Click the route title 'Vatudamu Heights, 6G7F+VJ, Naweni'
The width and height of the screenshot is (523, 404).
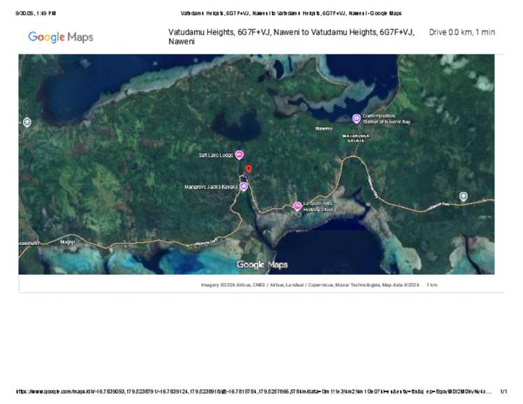click(291, 37)
